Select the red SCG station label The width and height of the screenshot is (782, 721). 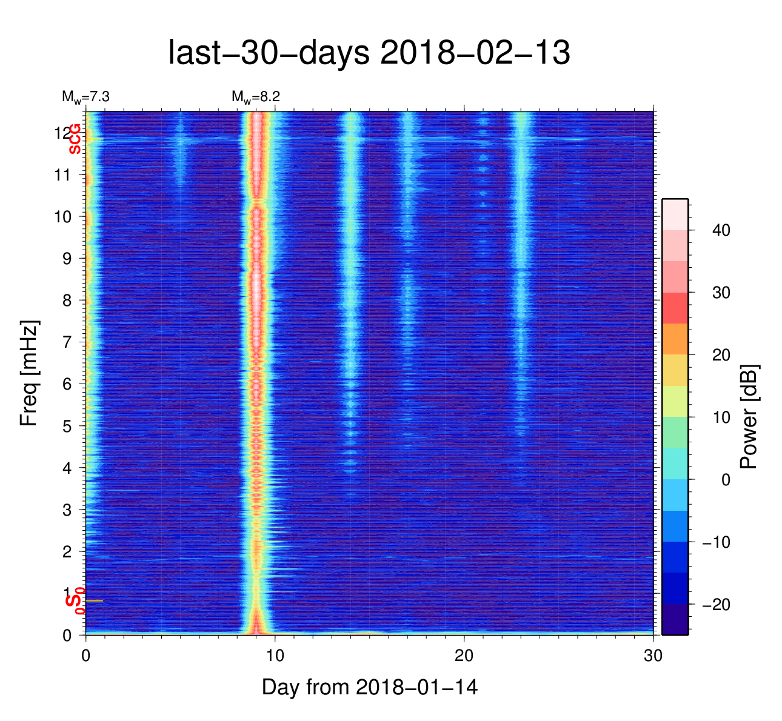click(x=75, y=139)
